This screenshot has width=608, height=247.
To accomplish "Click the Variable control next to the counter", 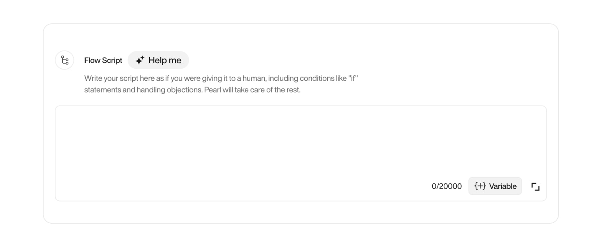I will 495,186.
